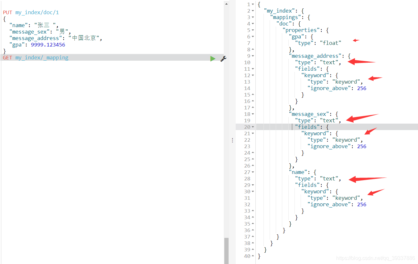Screen dimensions: 418x264
Task: Click "type": "text" on line 19
Action: pyautogui.click(x=318, y=121)
